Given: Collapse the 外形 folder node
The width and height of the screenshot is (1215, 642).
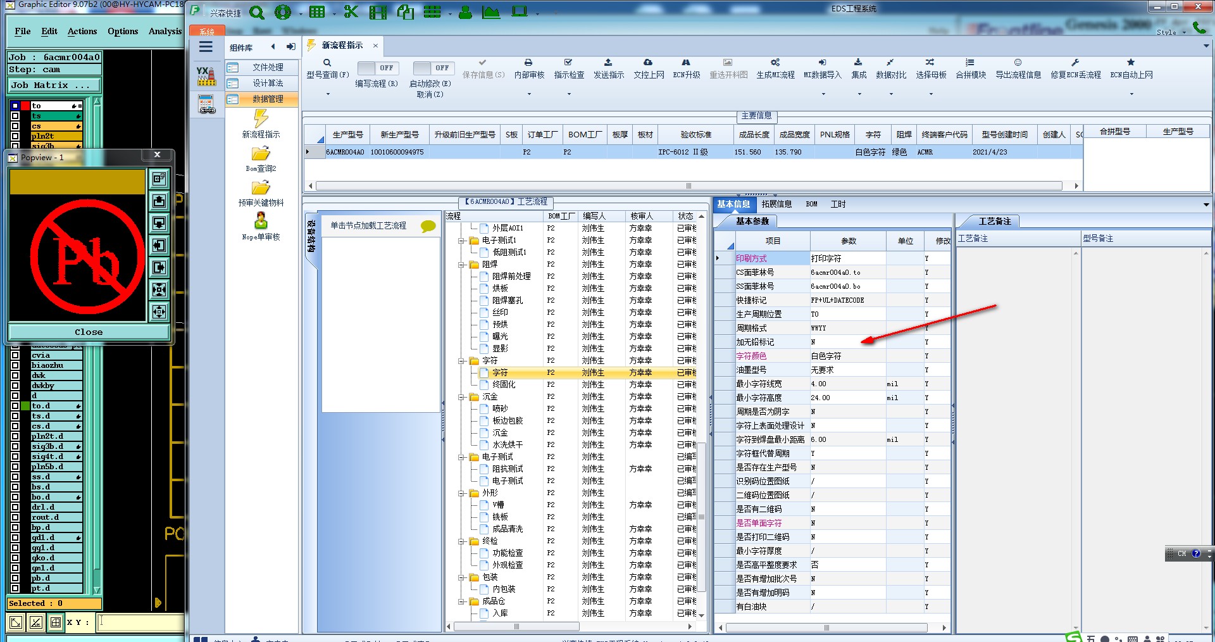Looking at the screenshot, I should click(461, 493).
